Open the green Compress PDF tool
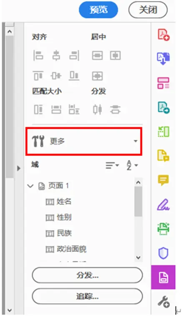The image size is (182, 316). click(164, 132)
